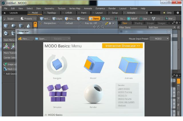Toggle Polygons selection mode
183x121 pixels.
point(70,19)
